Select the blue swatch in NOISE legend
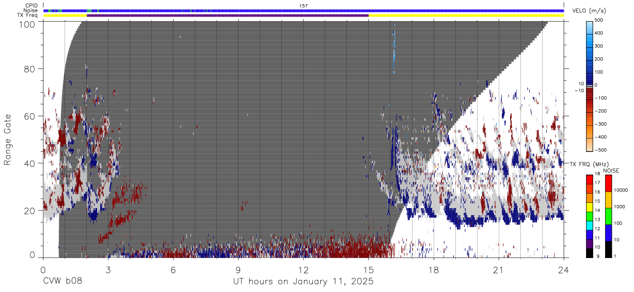 pyautogui.click(x=608, y=232)
